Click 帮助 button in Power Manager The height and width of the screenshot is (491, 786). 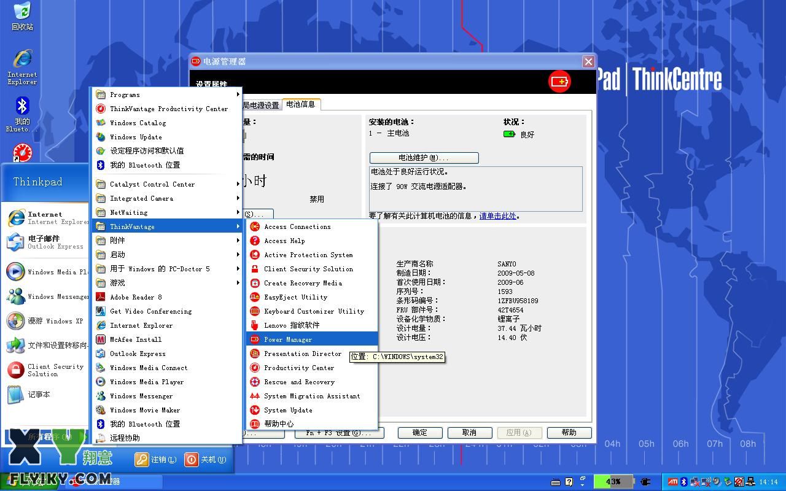[569, 433]
